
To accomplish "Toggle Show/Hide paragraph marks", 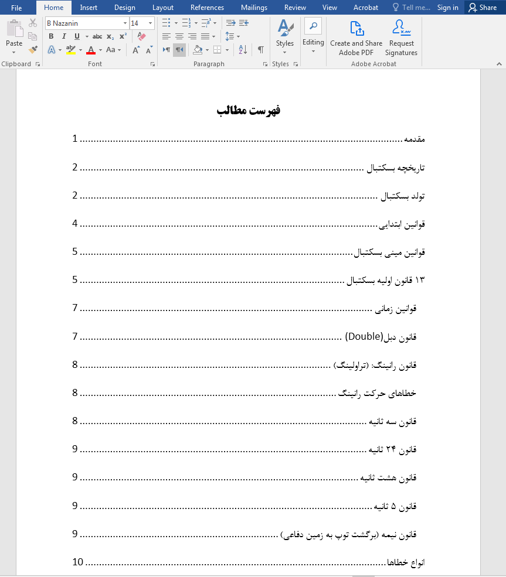I will click(x=260, y=50).
